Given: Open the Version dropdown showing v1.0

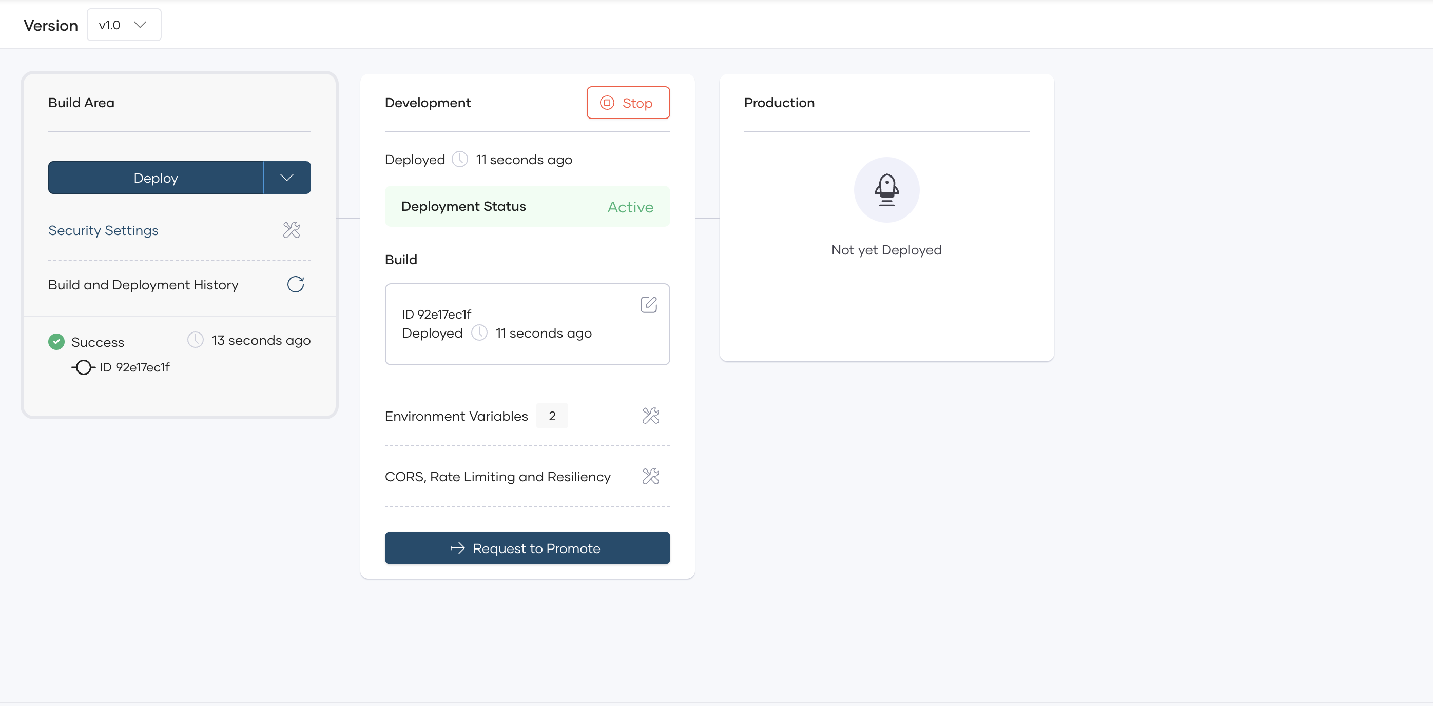Looking at the screenshot, I should click(124, 25).
